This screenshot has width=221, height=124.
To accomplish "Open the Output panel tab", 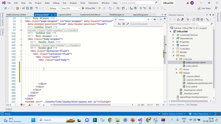I will click(x=9, y=109).
